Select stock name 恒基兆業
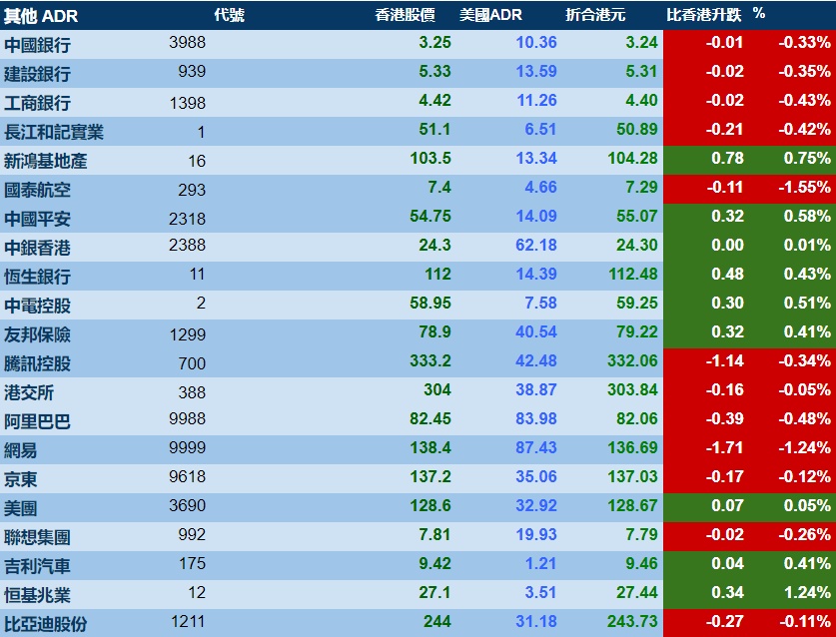Screen dimensions: 836x637 tap(37, 595)
